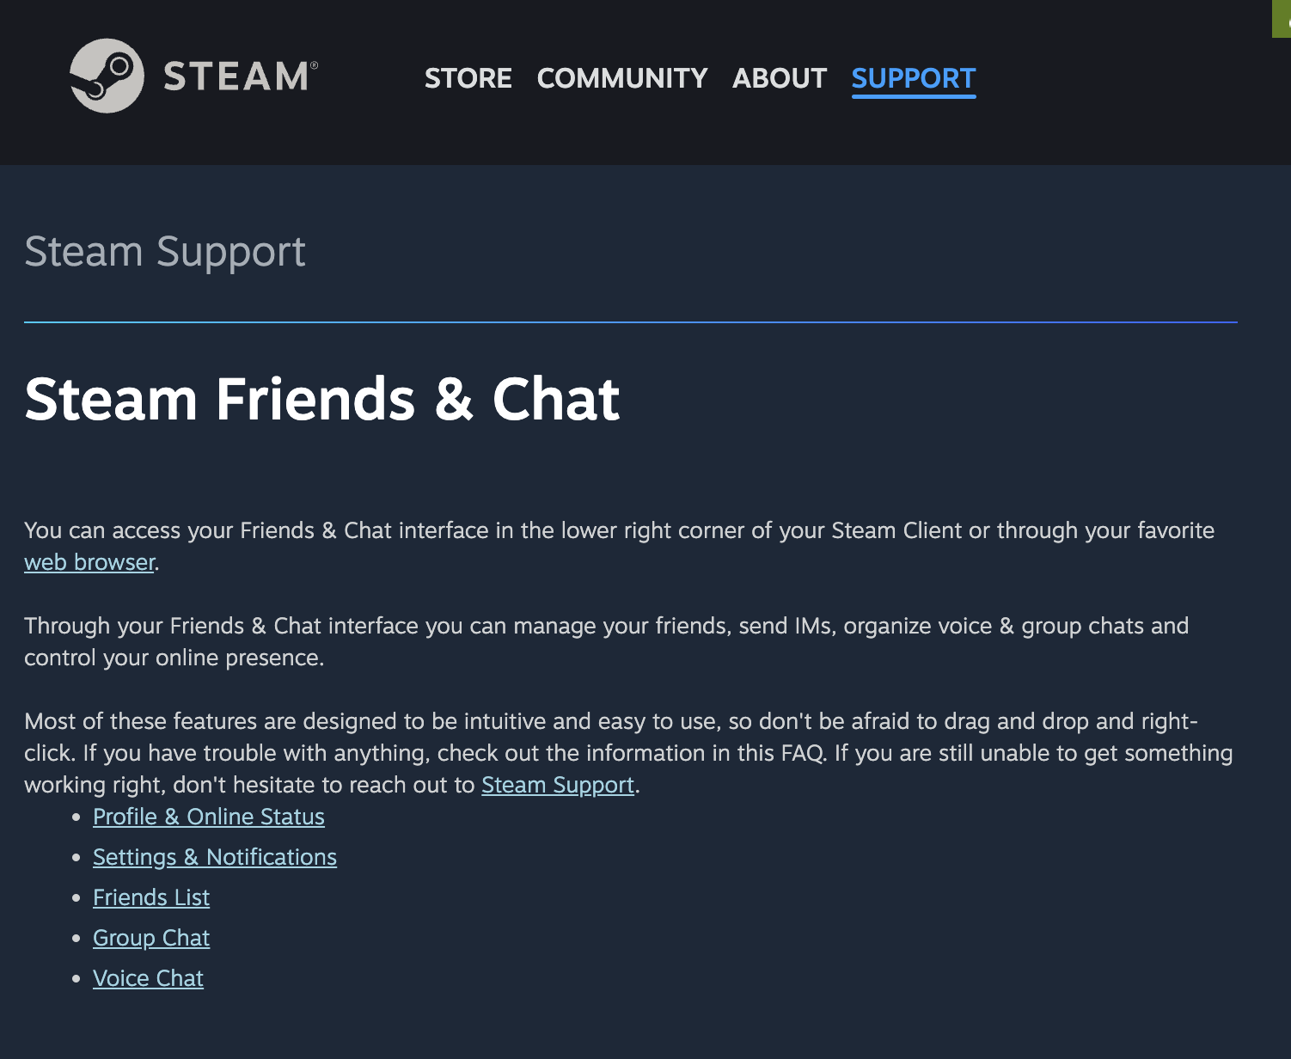Open Profile & Online Status
Screen dimensions: 1291x1059
point(208,817)
